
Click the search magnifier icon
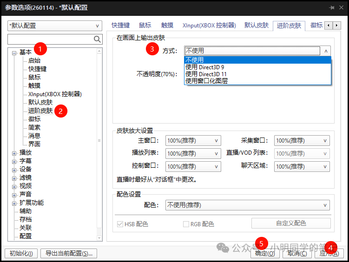pyautogui.click(x=97, y=39)
